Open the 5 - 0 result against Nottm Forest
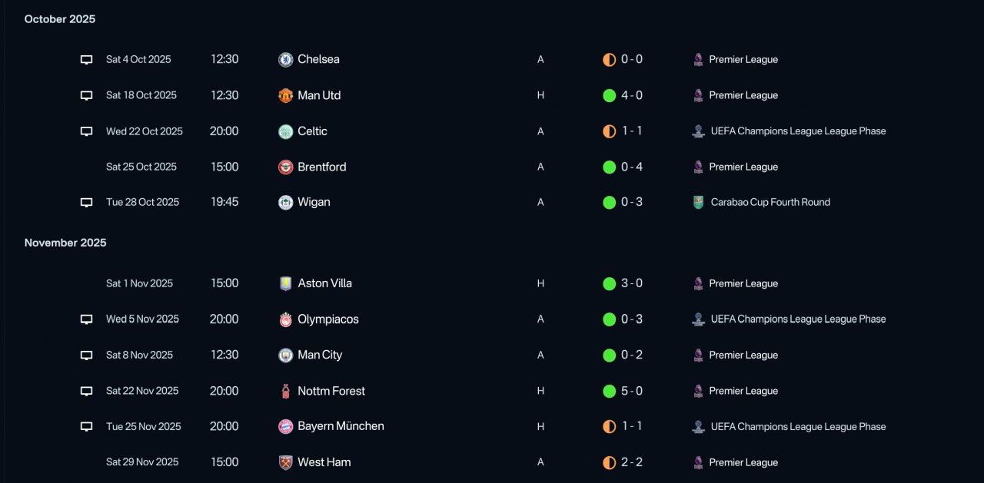The image size is (984, 483). point(632,391)
